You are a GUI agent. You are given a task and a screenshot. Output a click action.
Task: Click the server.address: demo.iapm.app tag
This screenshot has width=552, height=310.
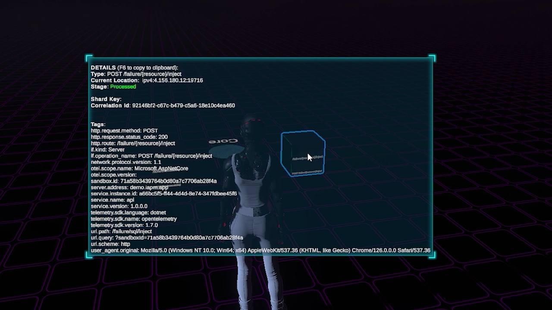[129, 187]
